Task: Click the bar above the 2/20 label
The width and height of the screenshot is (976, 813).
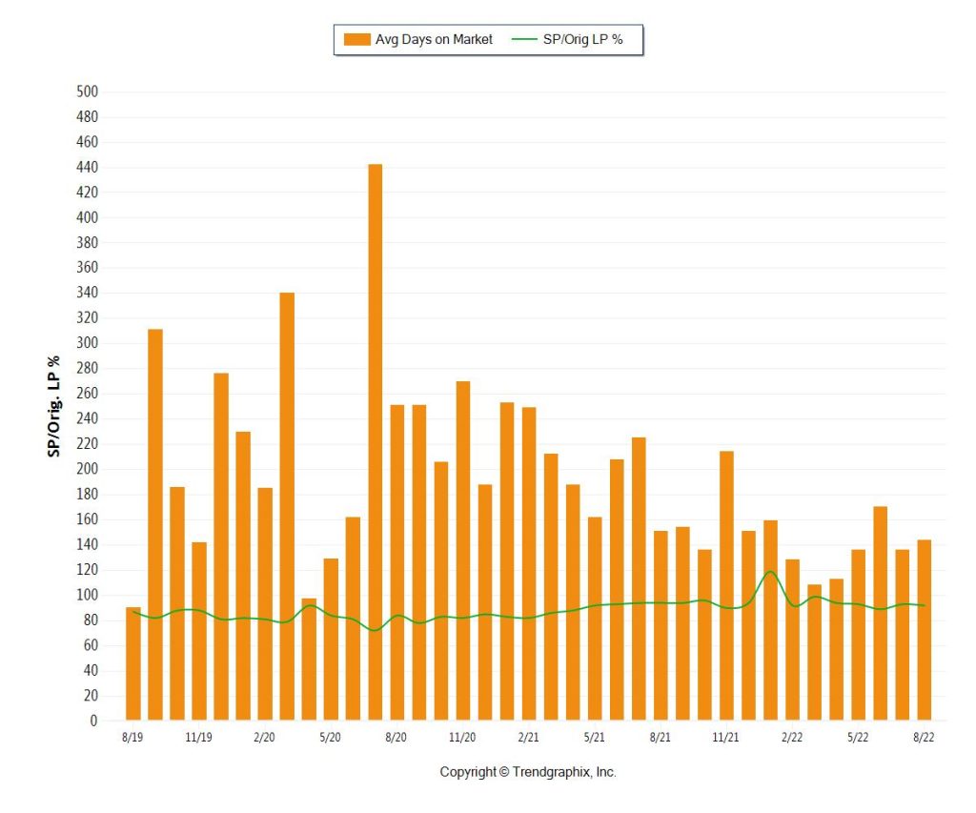Action: [265, 604]
